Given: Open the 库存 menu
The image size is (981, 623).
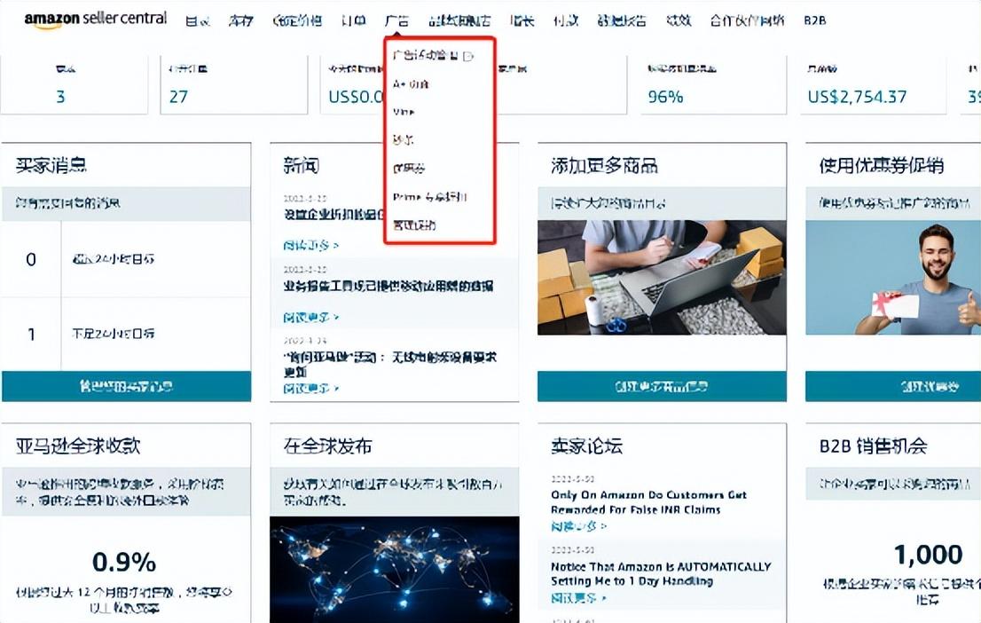Looking at the screenshot, I should tap(243, 20).
